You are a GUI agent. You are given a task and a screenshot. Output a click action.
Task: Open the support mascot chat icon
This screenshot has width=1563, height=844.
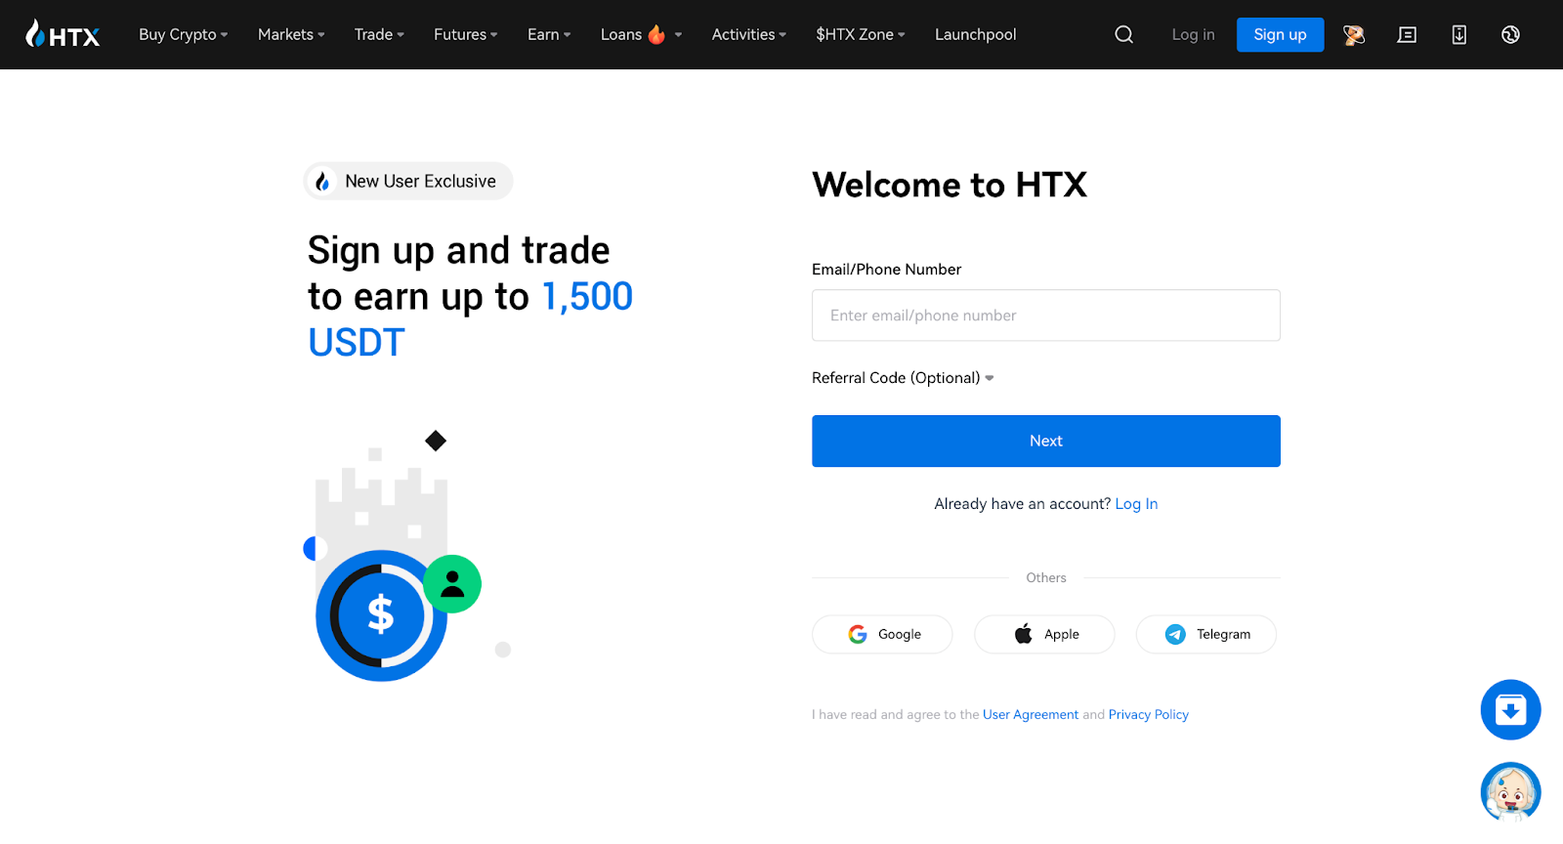click(x=1510, y=792)
